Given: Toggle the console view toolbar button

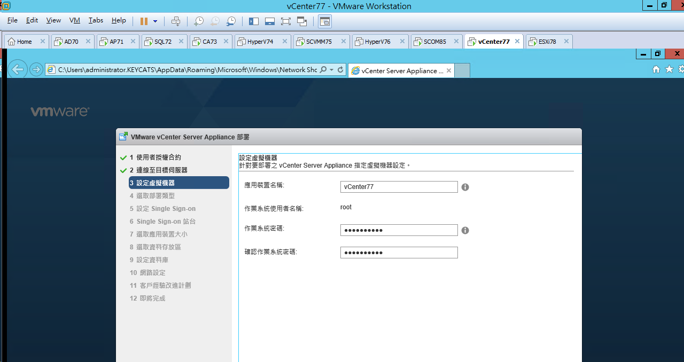Looking at the screenshot, I should coord(325,21).
